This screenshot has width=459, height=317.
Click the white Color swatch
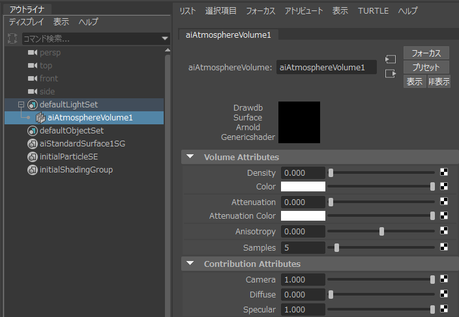[x=303, y=186]
